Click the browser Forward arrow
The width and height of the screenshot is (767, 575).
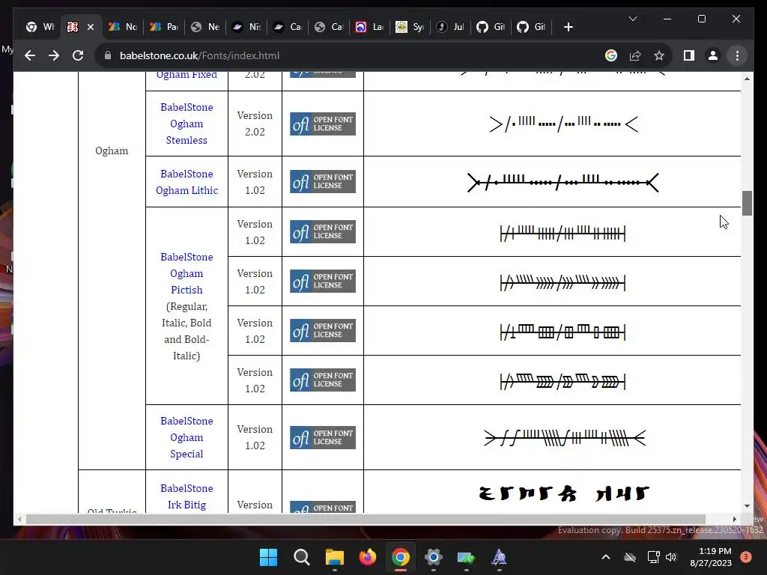[54, 55]
